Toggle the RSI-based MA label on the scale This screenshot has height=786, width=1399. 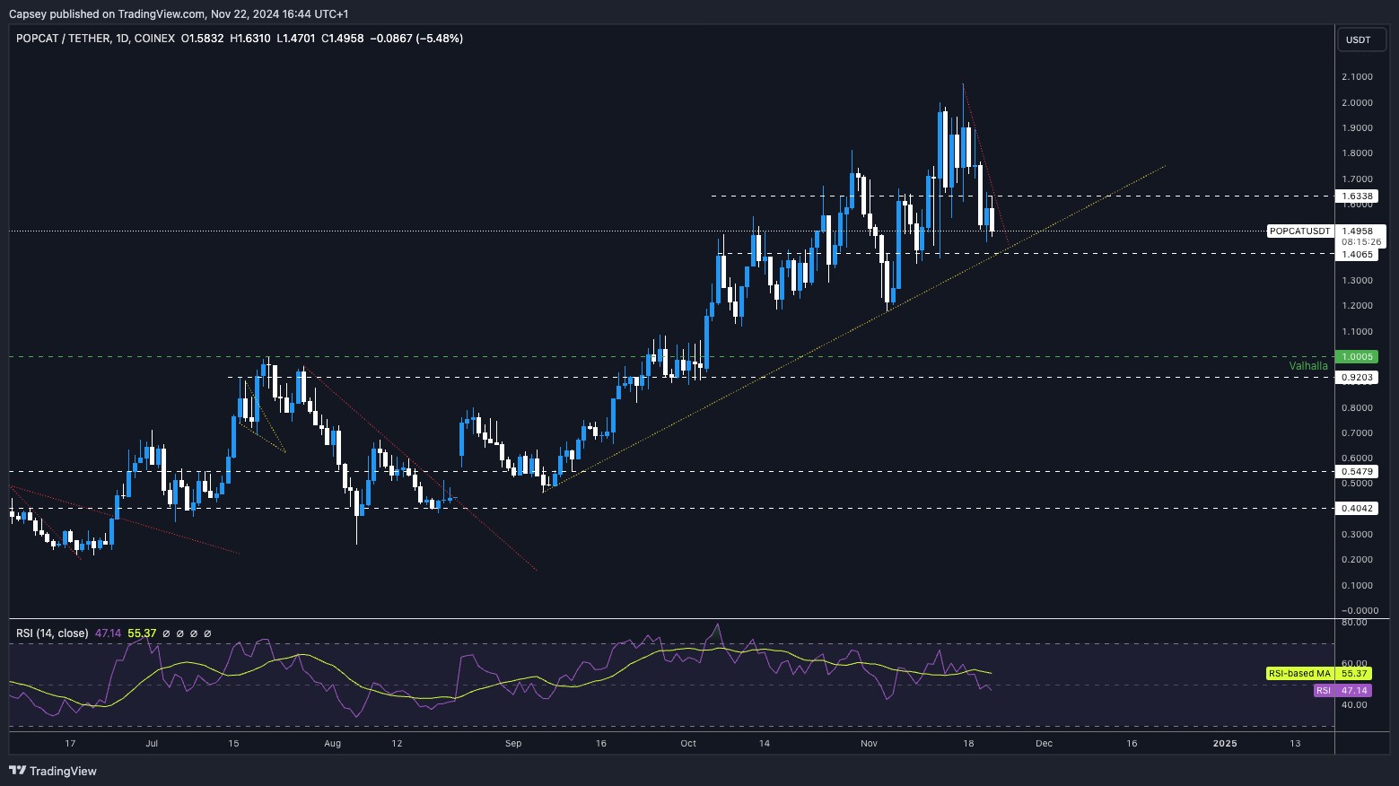[x=1299, y=673]
